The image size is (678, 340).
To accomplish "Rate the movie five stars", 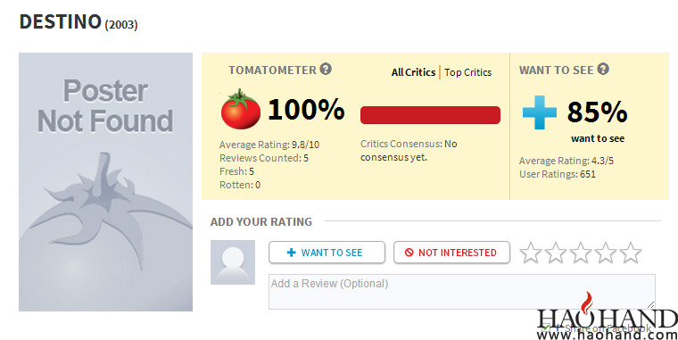I will (631, 253).
